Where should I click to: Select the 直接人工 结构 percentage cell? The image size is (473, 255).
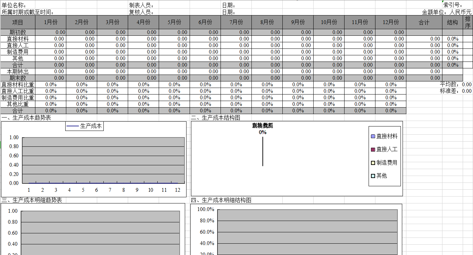(x=452, y=45)
